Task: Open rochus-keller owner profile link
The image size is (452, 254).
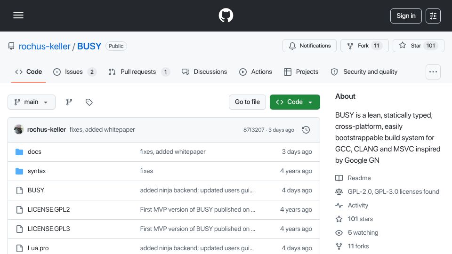Action: 44,46
